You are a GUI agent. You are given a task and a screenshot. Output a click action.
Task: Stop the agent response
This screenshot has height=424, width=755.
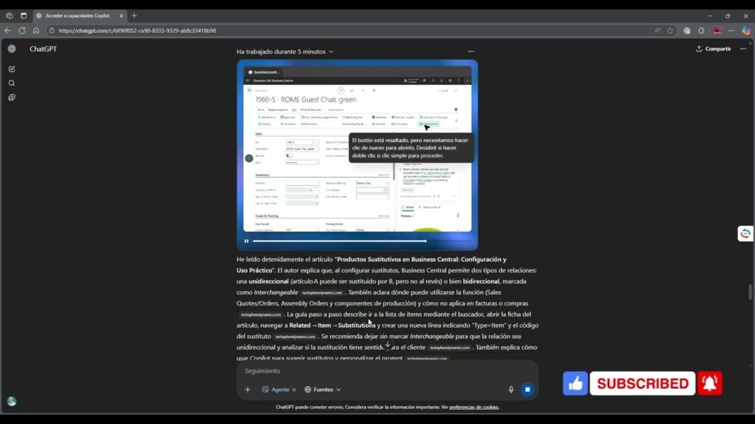pyautogui.click(x=528, y=390)
